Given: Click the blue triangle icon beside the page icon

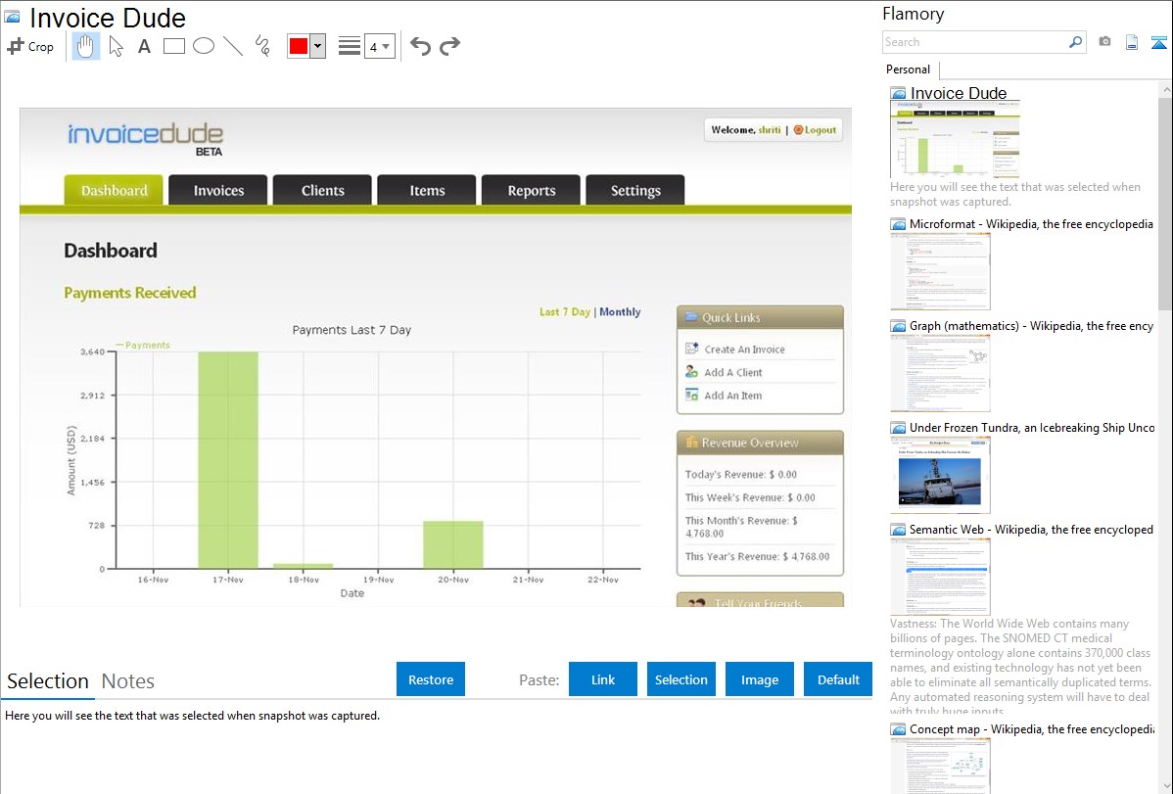Looking at the screenshot, I should pos(1158,42).
